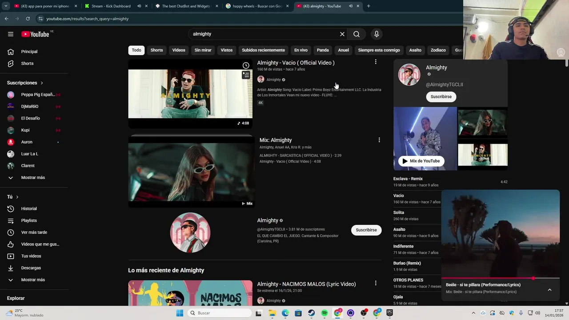Open NACIMOS MALOS video thumbnail
This screenshot has width=569, height=320.
pyautogui.click(x=190, y=293)
